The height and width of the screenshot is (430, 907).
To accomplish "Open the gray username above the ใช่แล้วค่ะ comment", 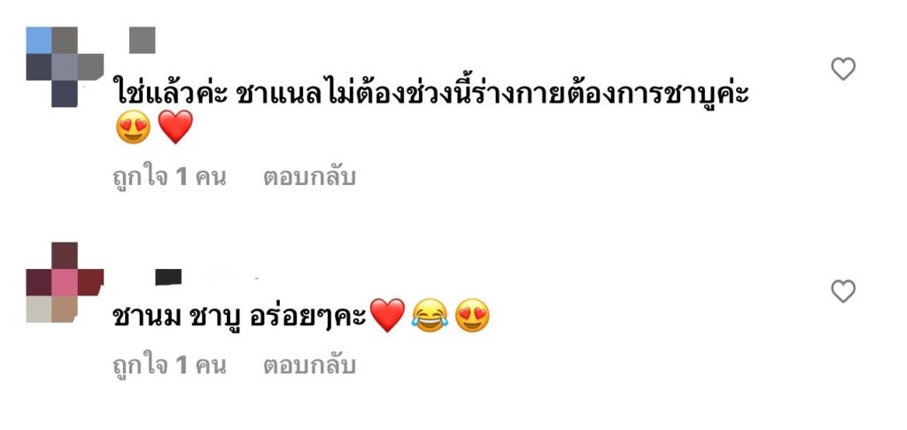I will click(x=143, y=40).
